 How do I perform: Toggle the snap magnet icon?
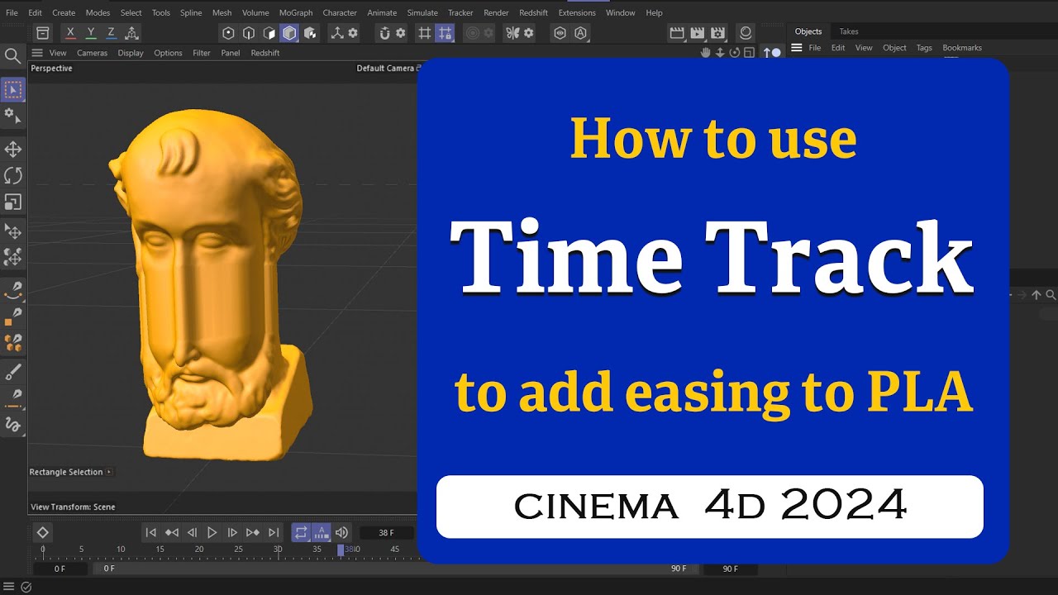tap(384, 33)
